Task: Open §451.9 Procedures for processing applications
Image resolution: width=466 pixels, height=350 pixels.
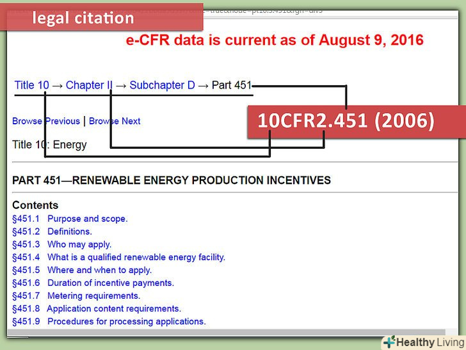Action: (109, 321)
